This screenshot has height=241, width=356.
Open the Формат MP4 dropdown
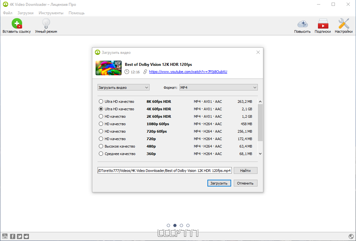[219, 88]
